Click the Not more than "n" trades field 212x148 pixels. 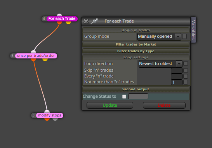click(x=177, y=82)
